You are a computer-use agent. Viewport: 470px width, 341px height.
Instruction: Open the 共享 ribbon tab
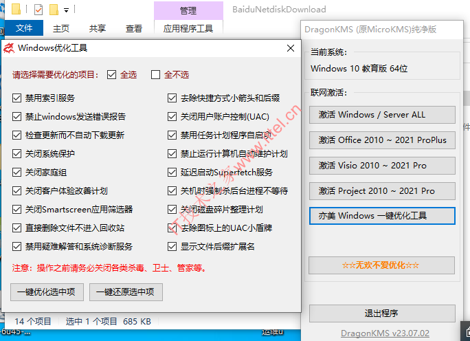tap(98, 28)
